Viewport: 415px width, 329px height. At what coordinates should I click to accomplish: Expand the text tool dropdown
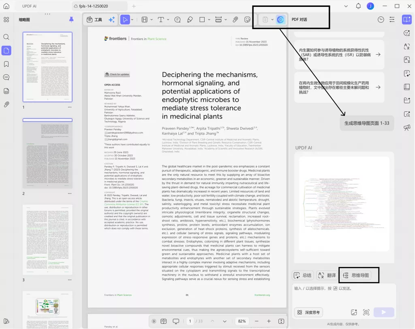tap(168, 19)
